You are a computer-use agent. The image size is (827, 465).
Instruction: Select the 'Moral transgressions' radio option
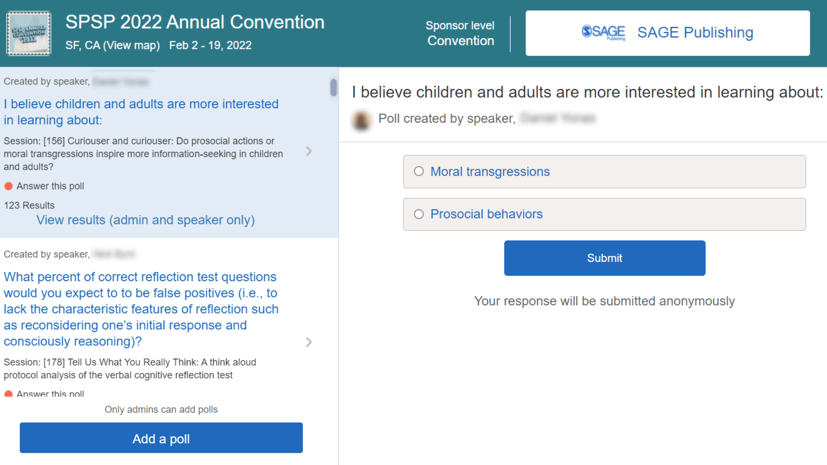tap(419, 171)
